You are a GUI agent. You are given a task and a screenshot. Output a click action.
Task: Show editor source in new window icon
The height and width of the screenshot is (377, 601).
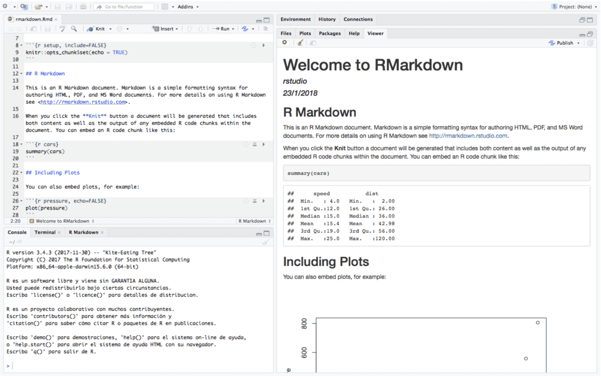[33, 29]
